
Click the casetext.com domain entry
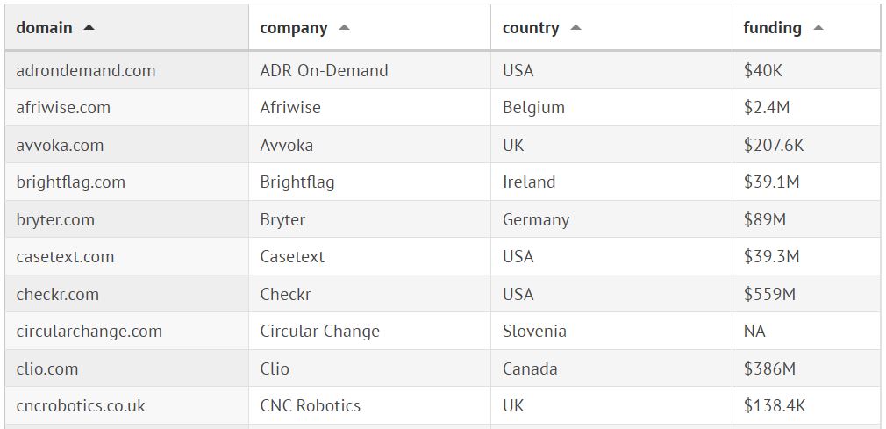(x=65, y=257)
